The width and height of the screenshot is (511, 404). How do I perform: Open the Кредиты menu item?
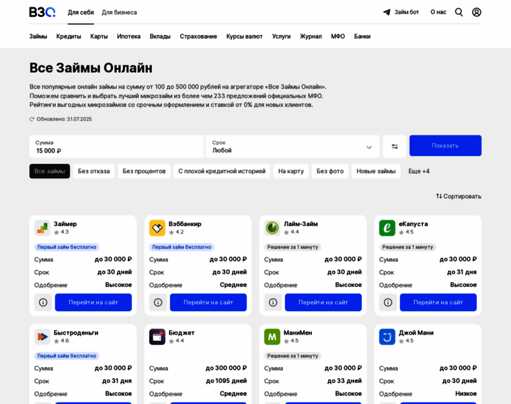click(x=69, y=36)
